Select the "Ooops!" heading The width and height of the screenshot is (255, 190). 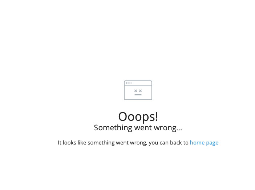[x=138, y=117]
